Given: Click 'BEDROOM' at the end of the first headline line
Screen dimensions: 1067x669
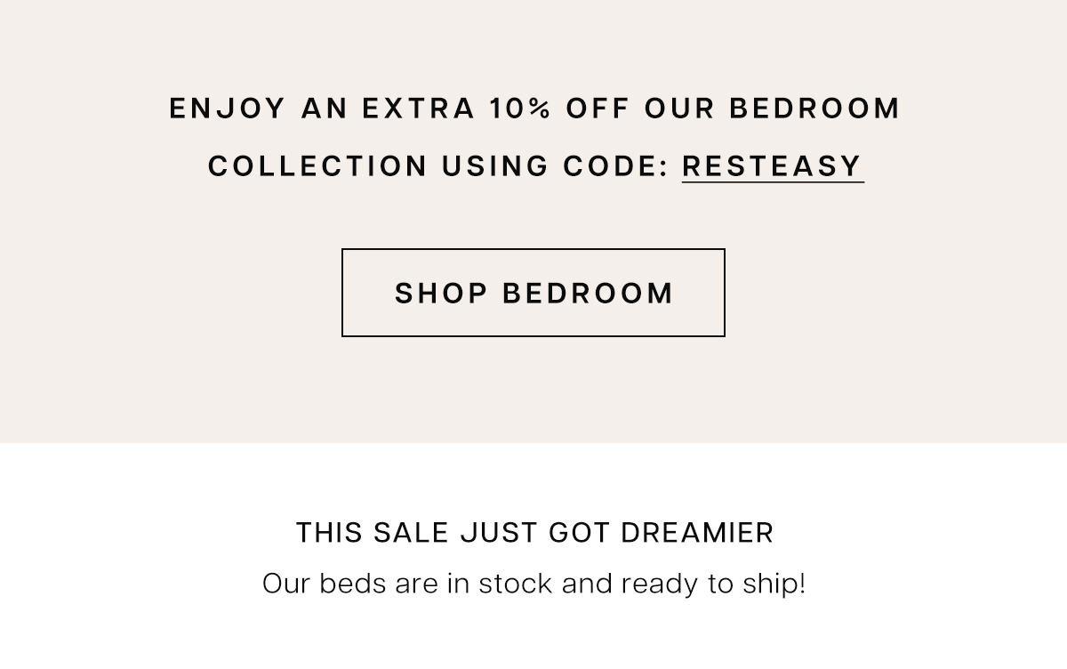Looking at the screenshot, I should click(x=815, y=109).
